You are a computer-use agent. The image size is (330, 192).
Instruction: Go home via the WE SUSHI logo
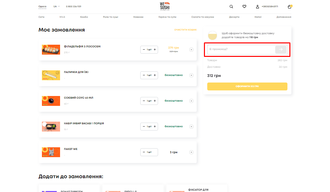(x=165, y=6)
